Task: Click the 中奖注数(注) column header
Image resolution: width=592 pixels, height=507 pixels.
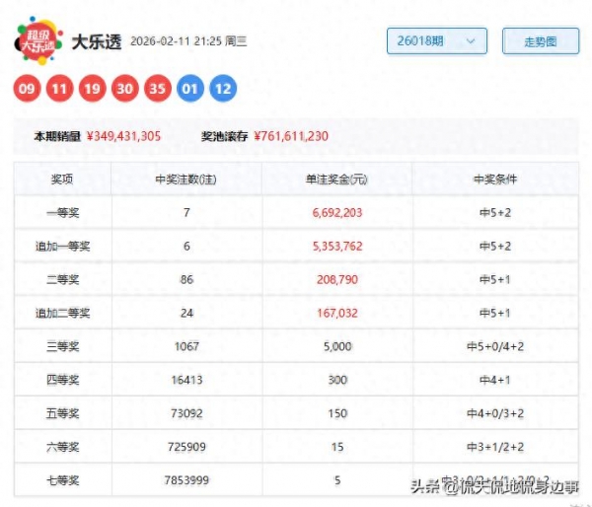Action: tap(186, 180)
